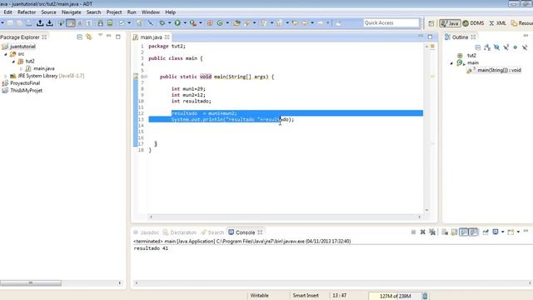Click Remove All Terminated Launches in Console
This screenshot has height=300, width=533.
[432, 232]
